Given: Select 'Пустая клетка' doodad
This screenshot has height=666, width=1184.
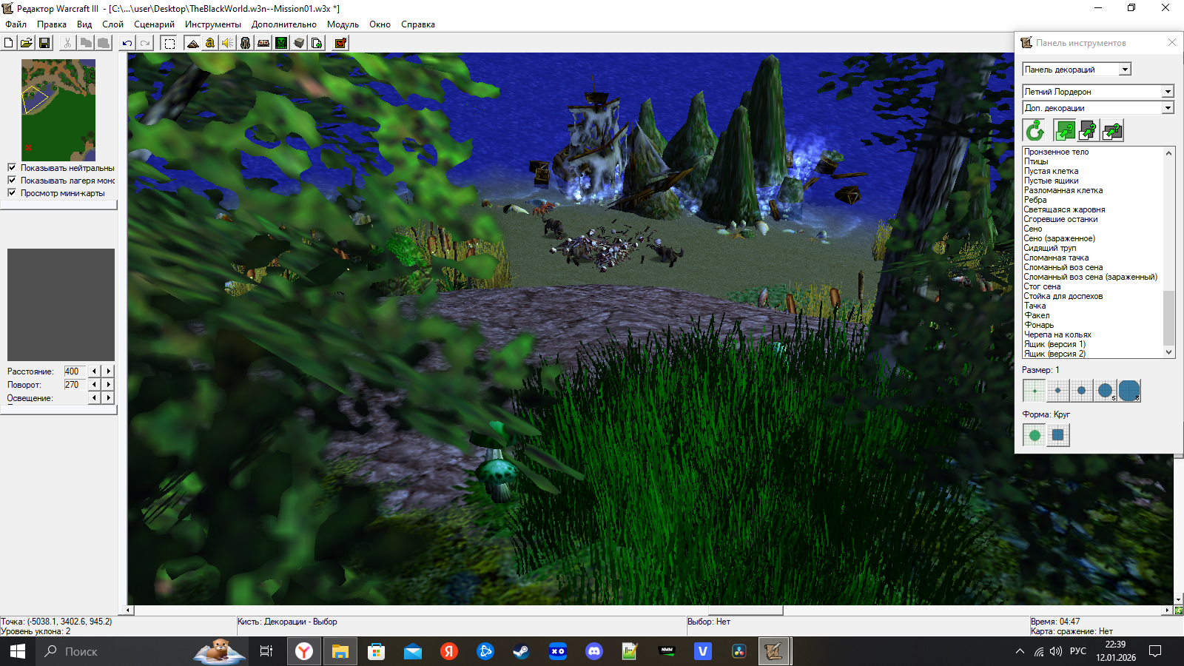Looking at the screenshot, I should (x=1052, y=171).
